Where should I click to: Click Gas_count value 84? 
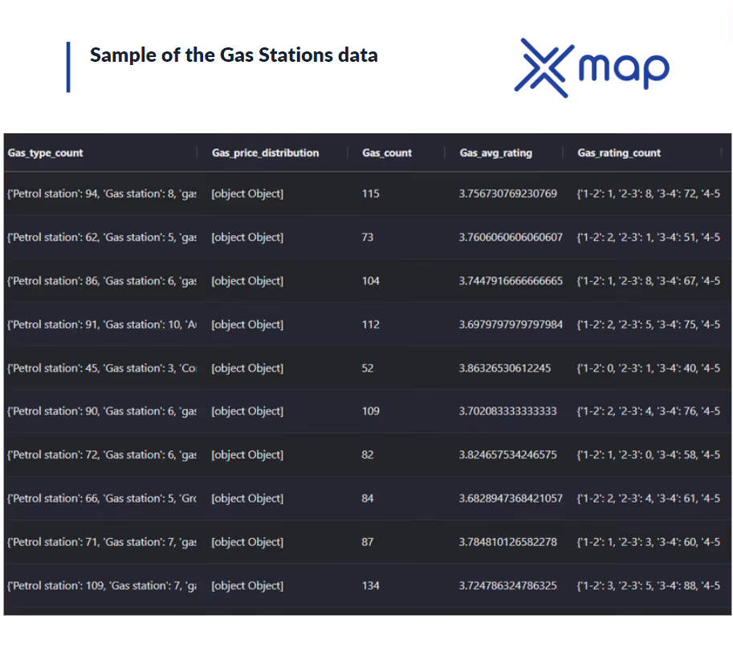tap(368, 498)
